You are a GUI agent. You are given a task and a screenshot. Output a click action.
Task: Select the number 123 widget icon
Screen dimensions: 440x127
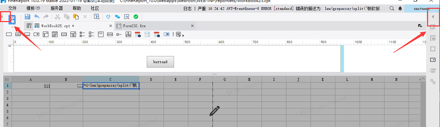(64, 34)
